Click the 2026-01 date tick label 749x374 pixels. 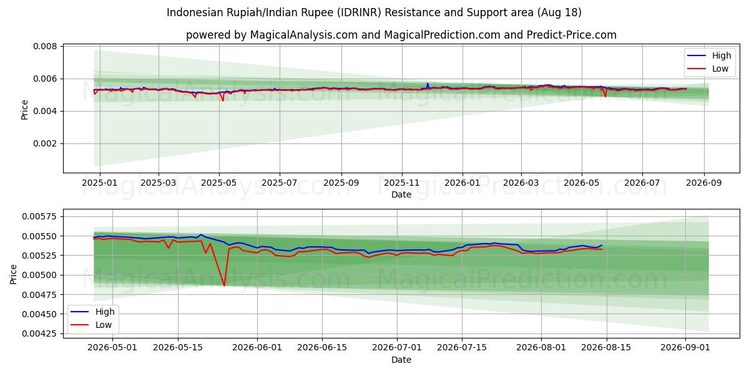[x=463, y=183]
